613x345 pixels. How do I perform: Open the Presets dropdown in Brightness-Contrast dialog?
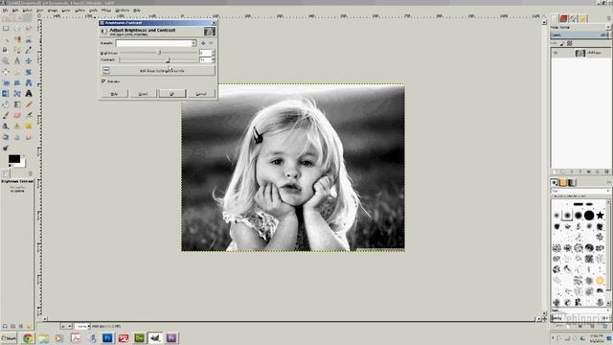(x=155, y=43)
